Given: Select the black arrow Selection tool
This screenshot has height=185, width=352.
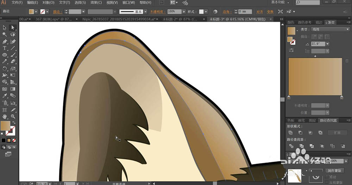Looking at the screenshot, I should [5, 27].
